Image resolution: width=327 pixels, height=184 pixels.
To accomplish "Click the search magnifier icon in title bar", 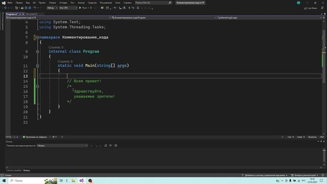I will pyautogui.click(x=170, y=3).
